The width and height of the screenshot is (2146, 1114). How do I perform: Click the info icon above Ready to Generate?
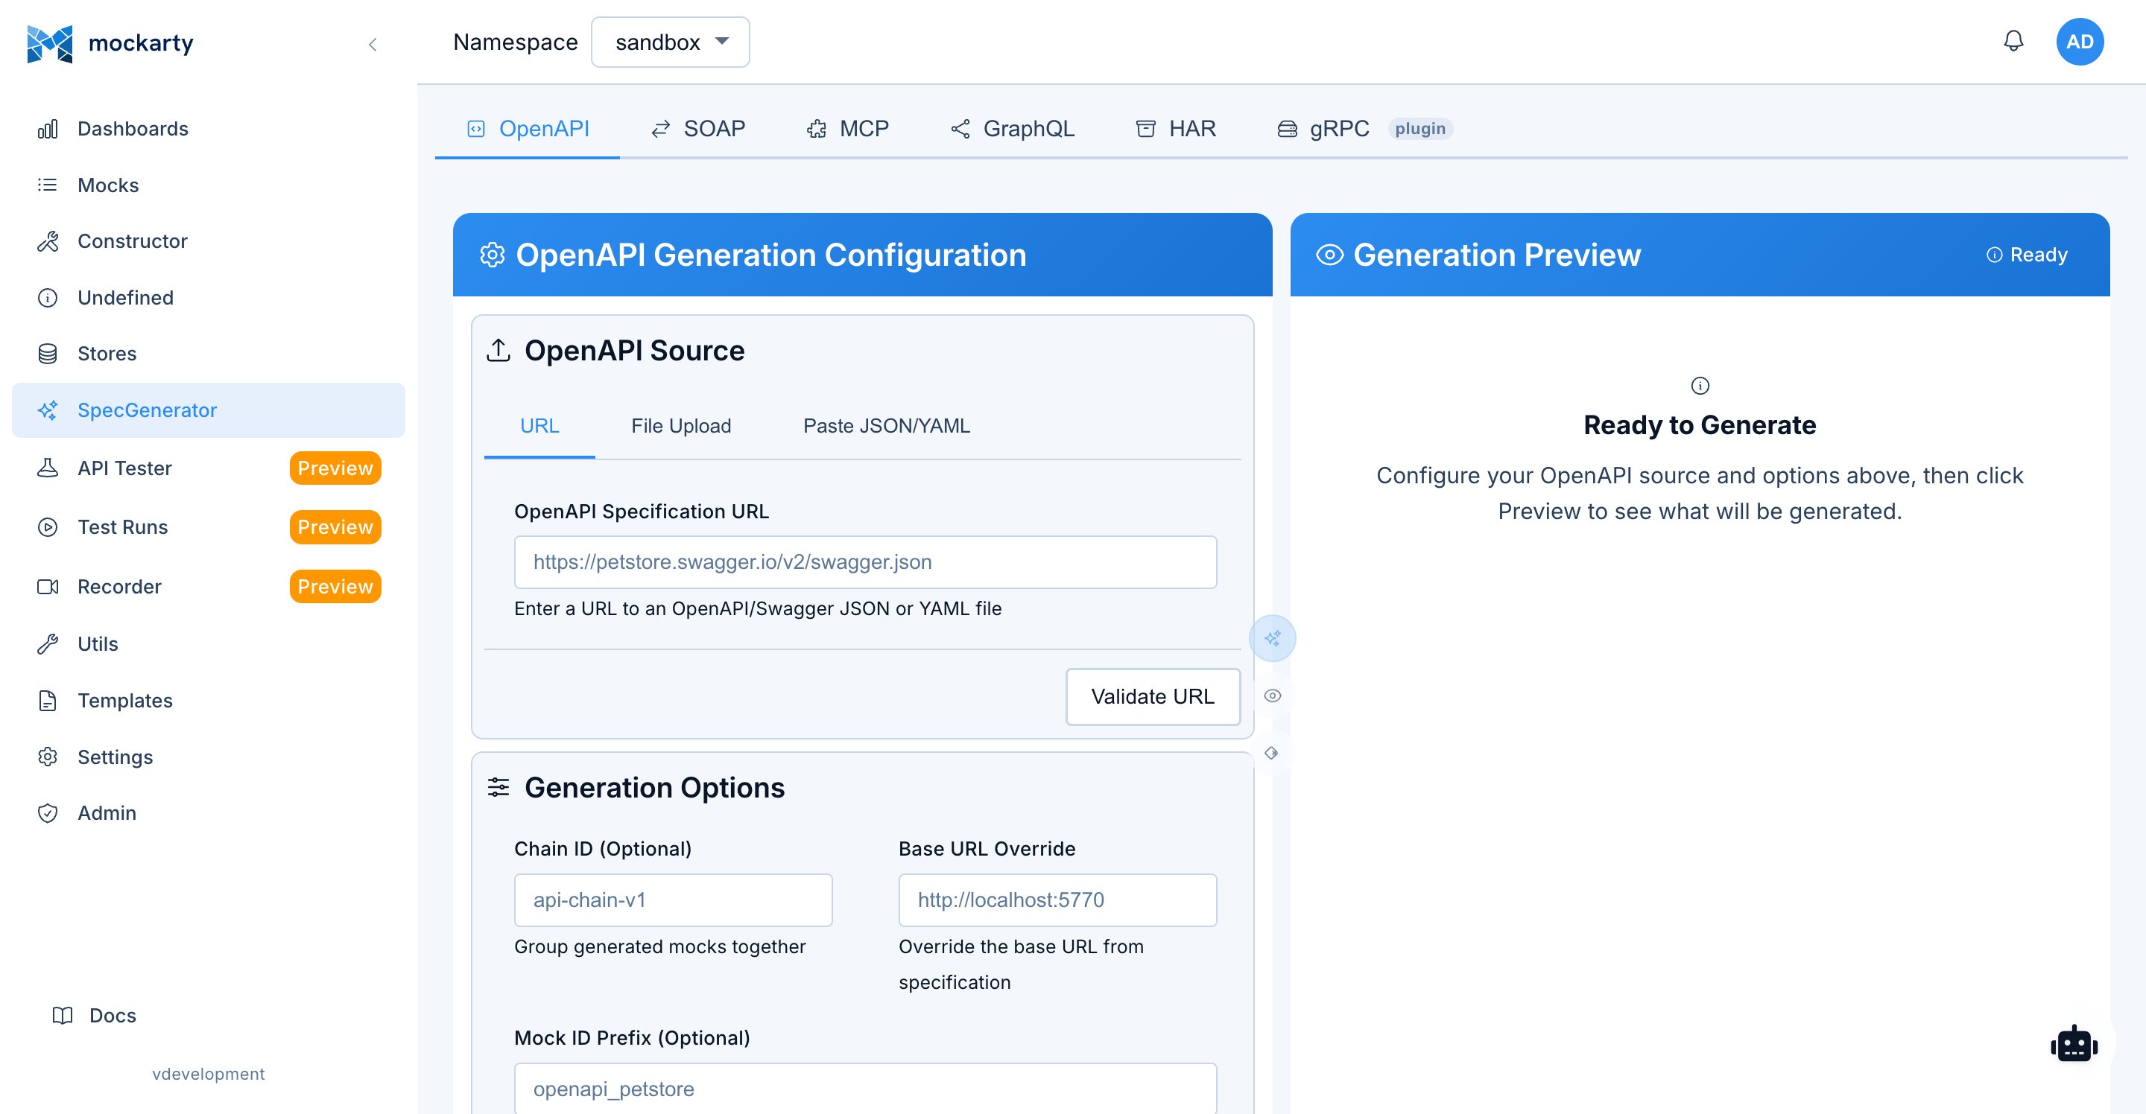point(1700,386)
